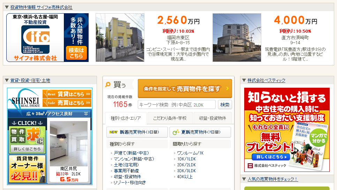Click the 条件を指定して売買物件を探す button
337x190 pixels.
(x=185, y=89)
